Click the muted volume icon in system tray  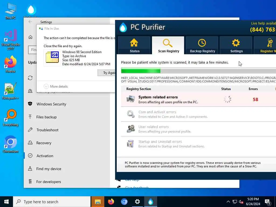coord(241,202)
